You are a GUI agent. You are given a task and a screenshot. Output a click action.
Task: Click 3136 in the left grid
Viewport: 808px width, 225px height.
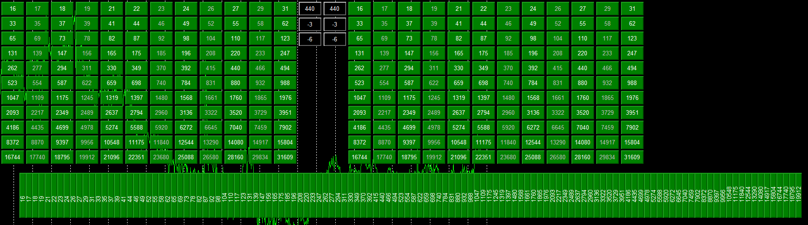click(x=186, y=112)
